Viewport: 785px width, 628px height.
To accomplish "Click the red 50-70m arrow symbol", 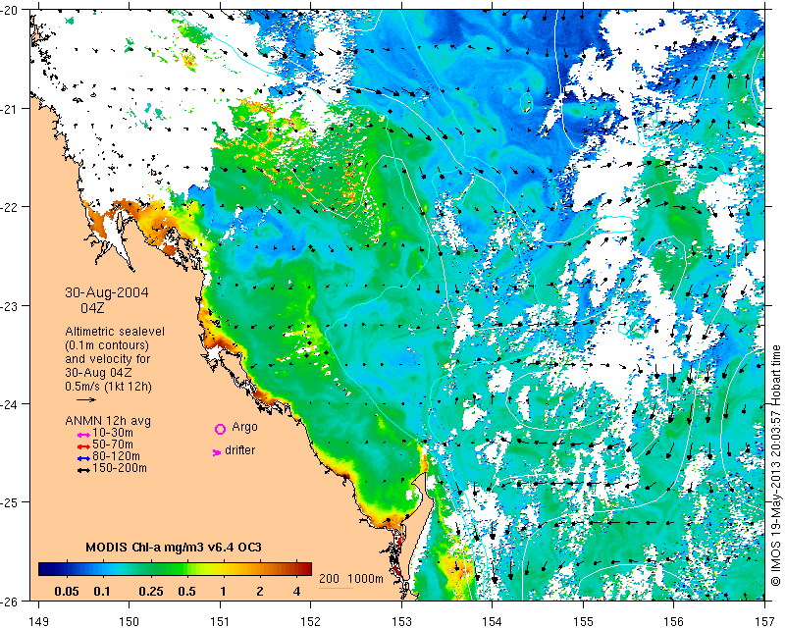I will pos(83,446).
